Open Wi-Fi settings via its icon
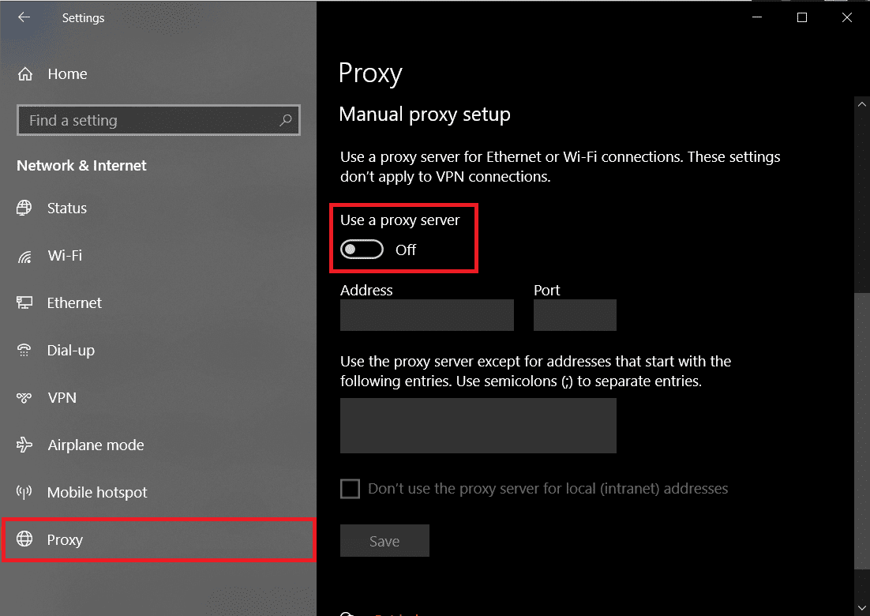870x616 pixels. [26, 255]
